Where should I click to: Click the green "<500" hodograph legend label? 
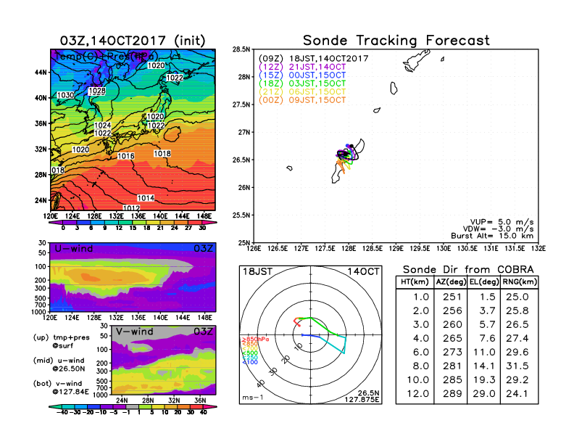[x=249, y=353]
